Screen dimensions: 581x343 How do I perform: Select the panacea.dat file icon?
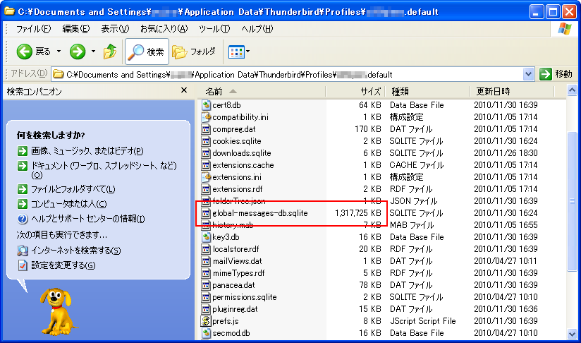pos(206,285)
